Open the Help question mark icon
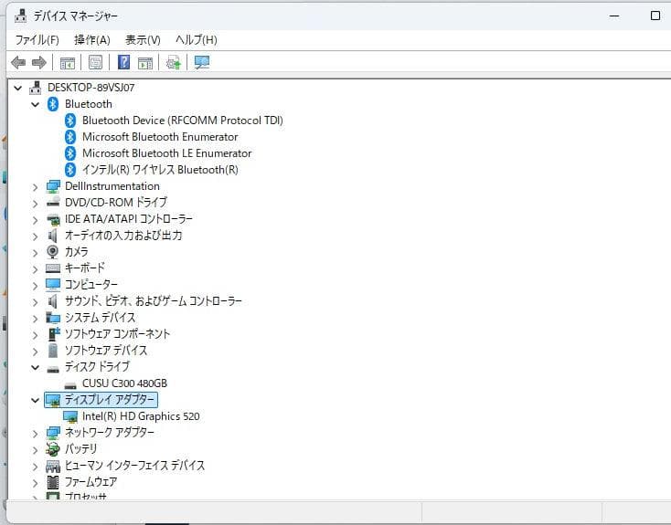 pos(123,62)
